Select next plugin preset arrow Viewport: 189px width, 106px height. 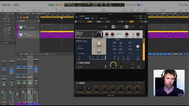83,18
